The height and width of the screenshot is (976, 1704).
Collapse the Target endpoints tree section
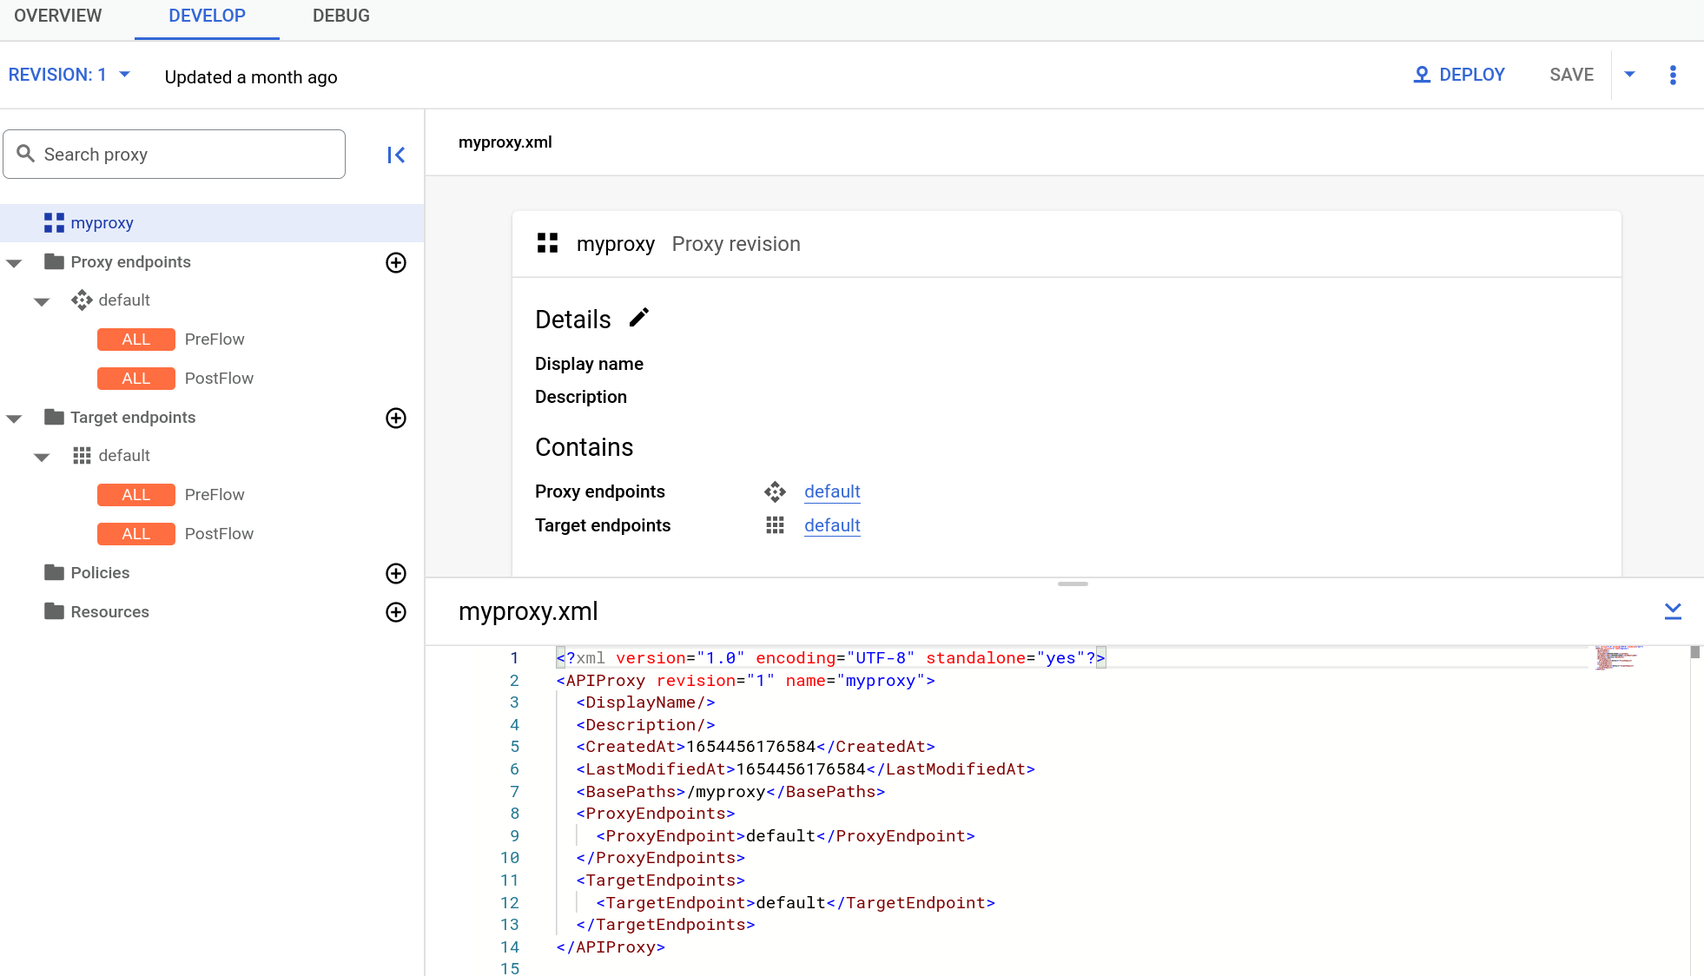point(14,418)
